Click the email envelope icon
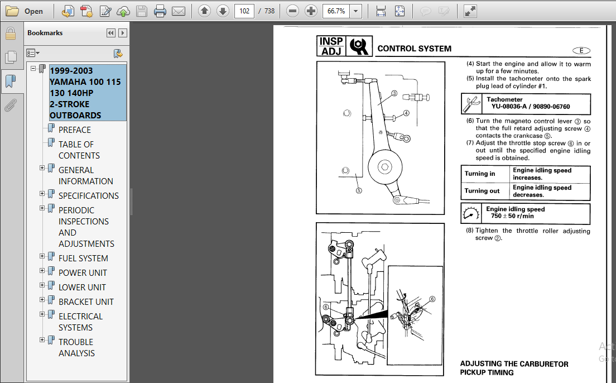Screen dimensions: 616x383 pyautogui.click(x=179, y=11)
